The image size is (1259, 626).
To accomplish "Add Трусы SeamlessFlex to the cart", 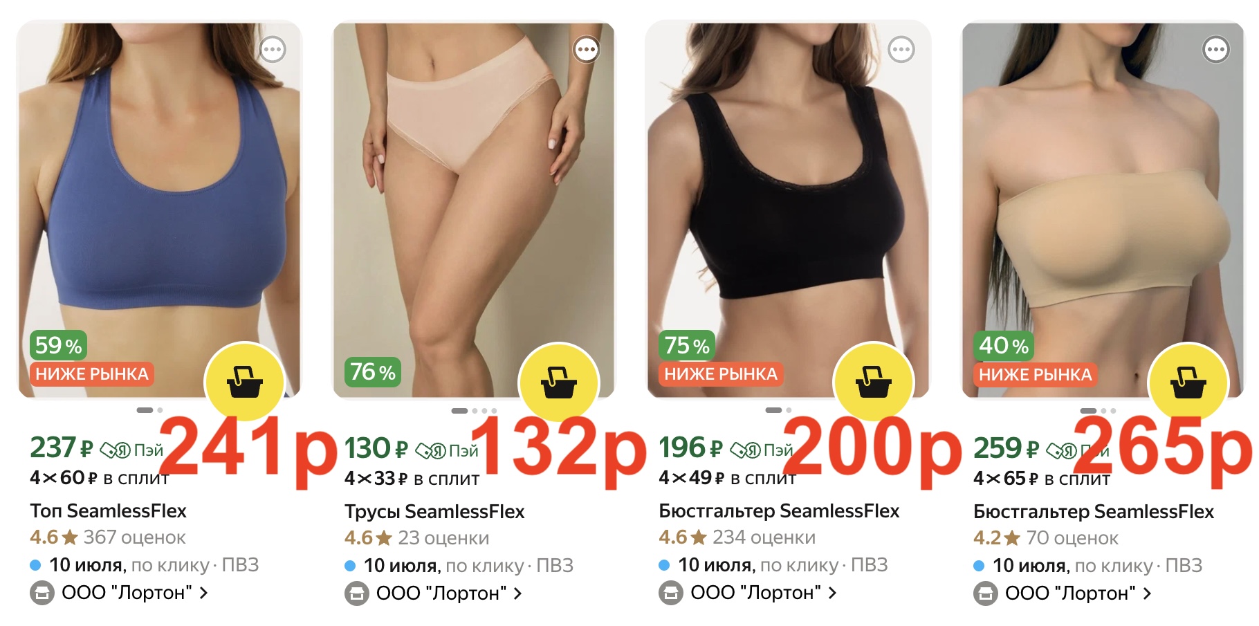I will pyautogui.click(x=559, y=382).
